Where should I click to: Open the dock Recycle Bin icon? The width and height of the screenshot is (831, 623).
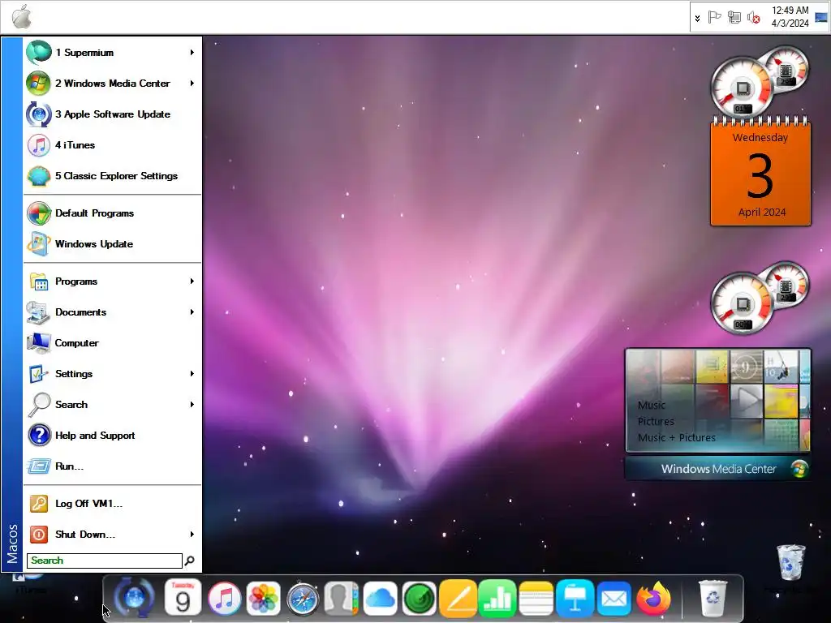713,599
